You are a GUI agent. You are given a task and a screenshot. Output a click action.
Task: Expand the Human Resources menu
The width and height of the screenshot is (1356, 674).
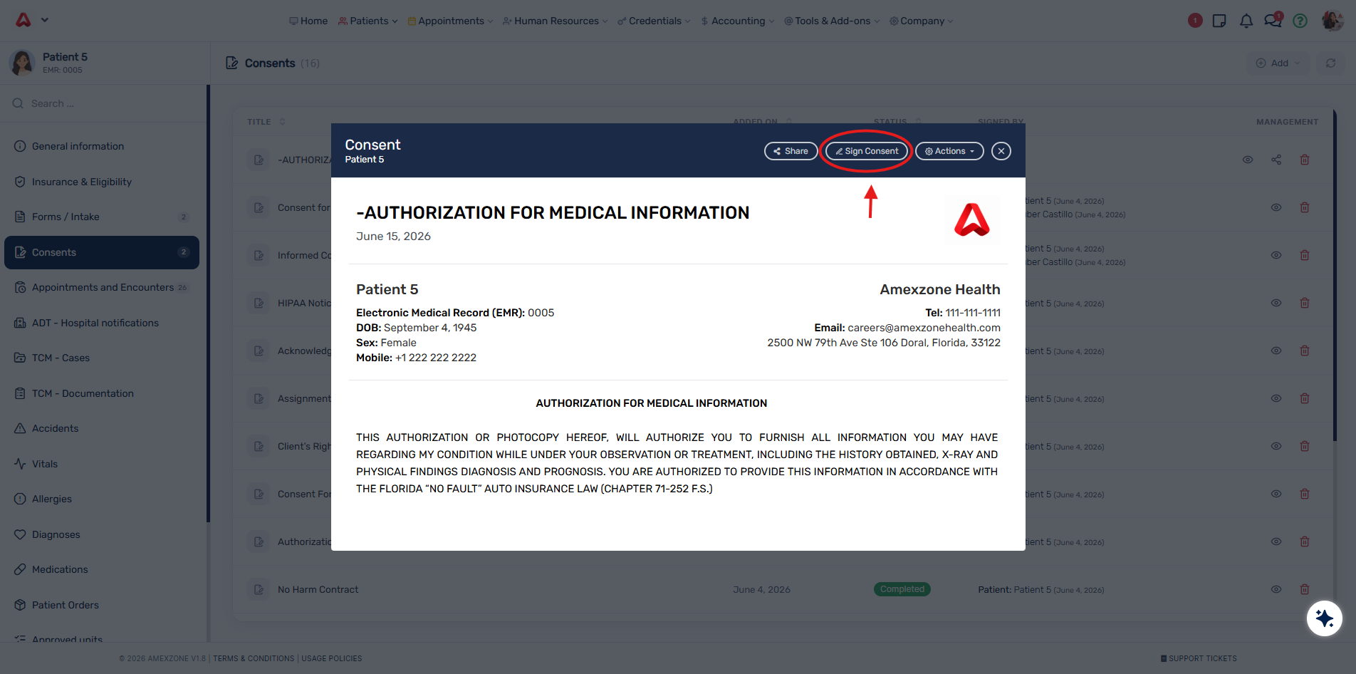(556, 21)
